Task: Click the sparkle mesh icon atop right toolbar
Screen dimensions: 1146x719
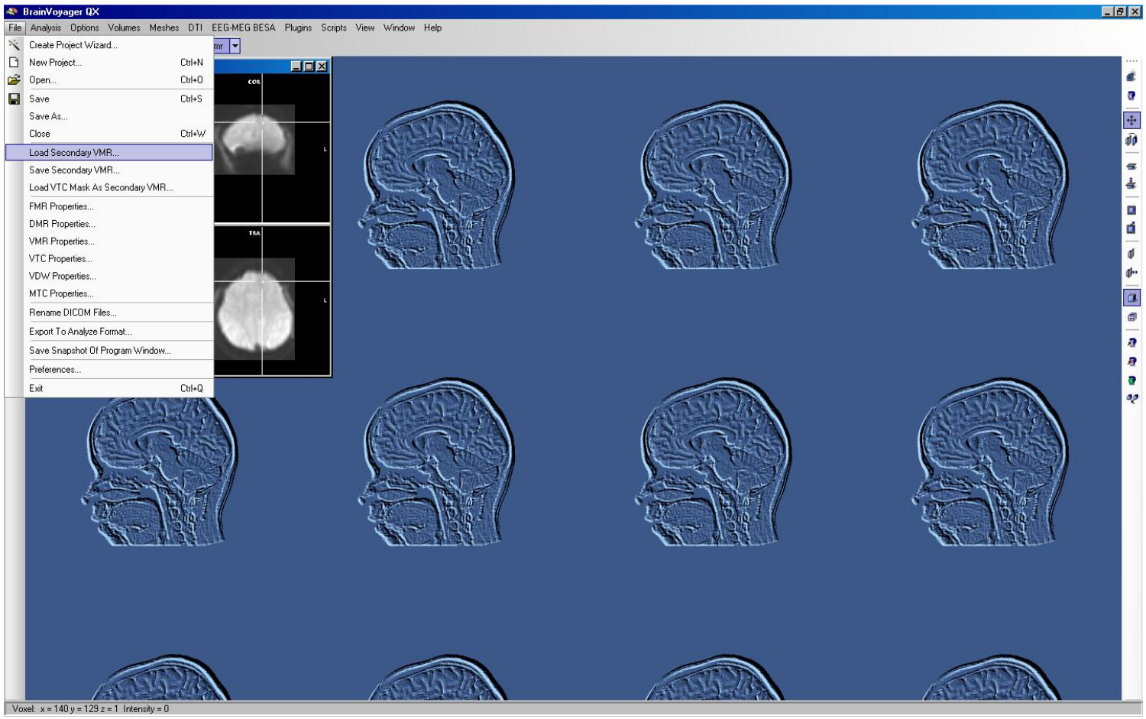Action: pyautogui.click(x=1131, y=76)
